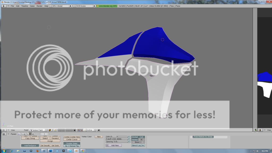Click the 3D view window type icon

[4, 130]
